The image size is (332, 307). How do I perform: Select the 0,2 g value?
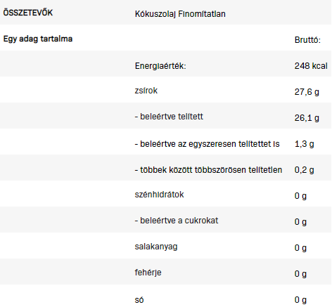click(304, 170)
